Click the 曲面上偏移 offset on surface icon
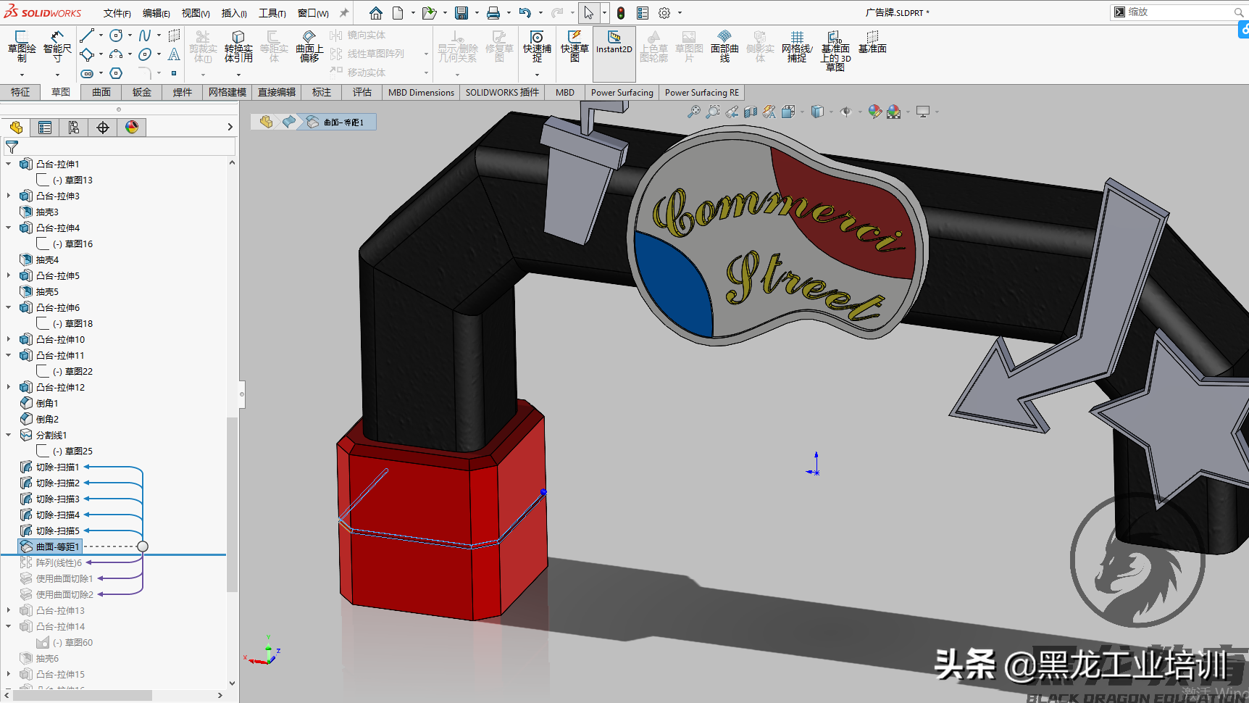 [x=309, y=47]
